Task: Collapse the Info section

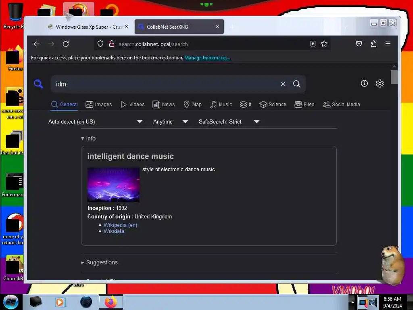Action: point(88,138)
